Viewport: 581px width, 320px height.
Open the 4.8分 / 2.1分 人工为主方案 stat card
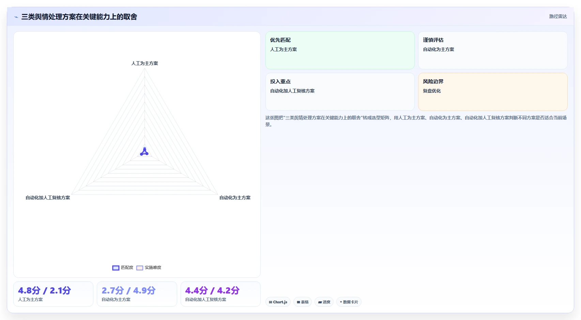[53, 294]
